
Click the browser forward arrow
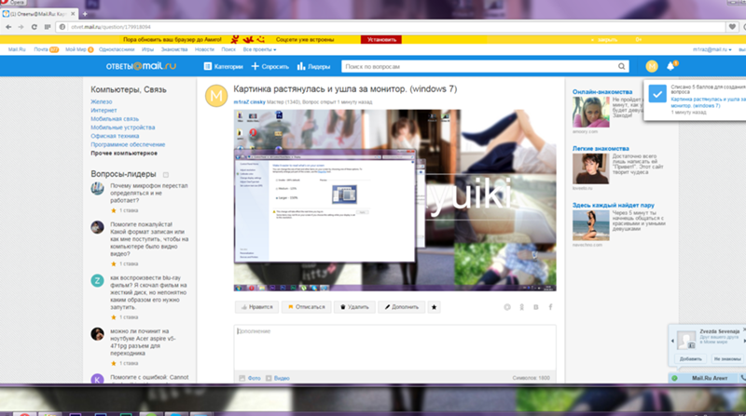tap(21, 27)
